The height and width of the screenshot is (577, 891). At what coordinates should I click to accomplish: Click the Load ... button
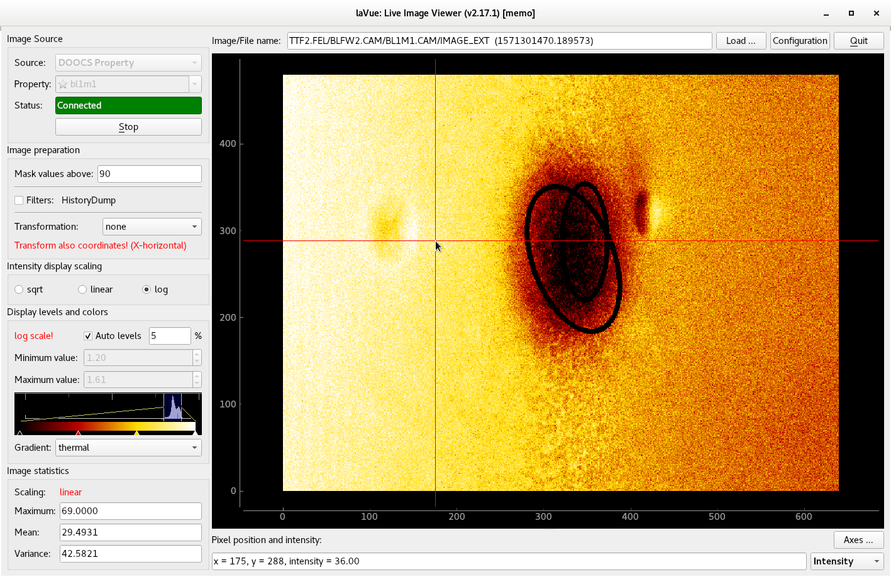tap(740, 41)
